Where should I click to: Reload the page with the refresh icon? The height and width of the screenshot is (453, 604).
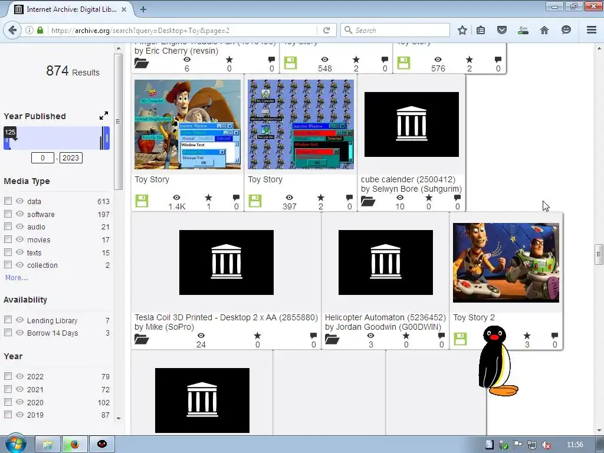327,30
